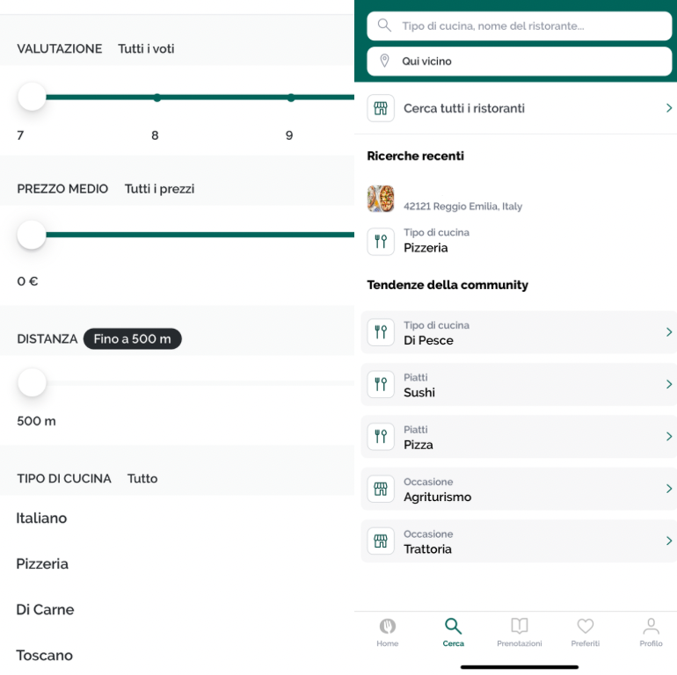This screenshot has height=675, width=677.
Task: Open the Di Pesce trend entry
Action: 519,332
